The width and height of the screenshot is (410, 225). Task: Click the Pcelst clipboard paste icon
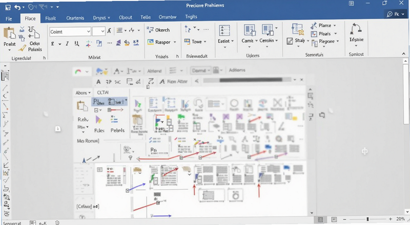[9, 33]
